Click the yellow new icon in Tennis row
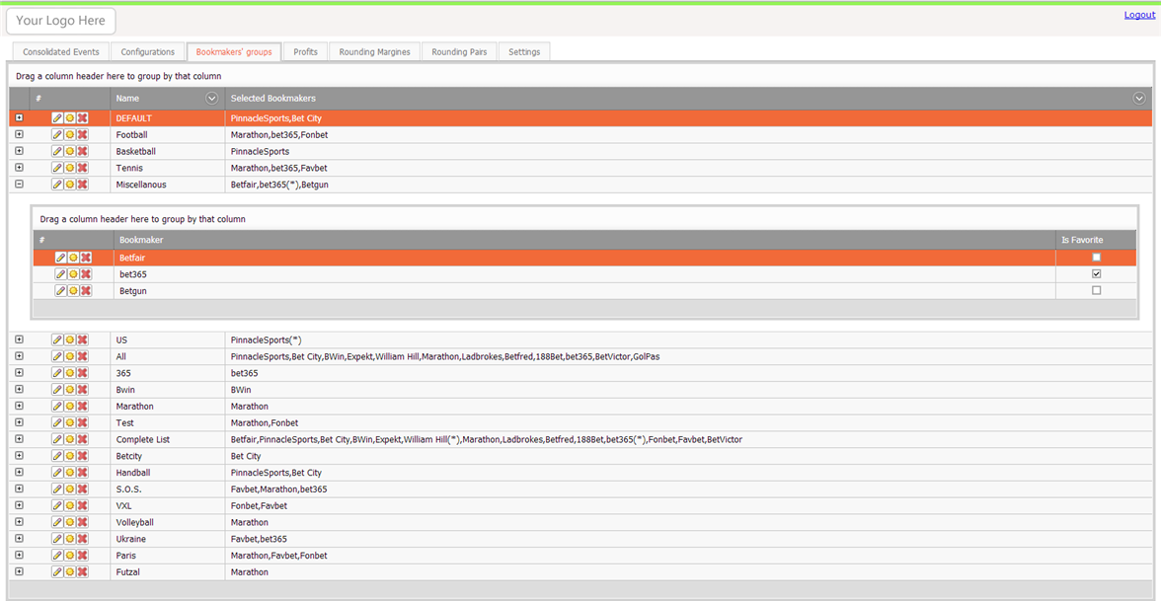This screenshot has height=601, width=1161. tap(70, 169)
